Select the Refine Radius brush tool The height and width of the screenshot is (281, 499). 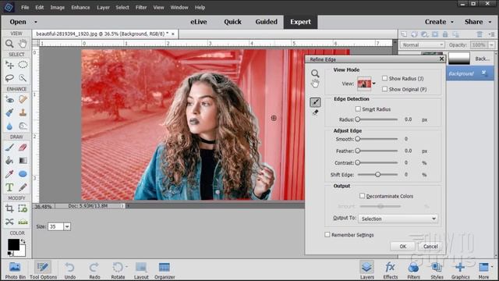[315, 102]
